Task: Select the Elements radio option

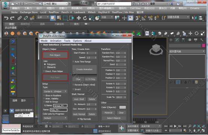Action: pos(45,67)
